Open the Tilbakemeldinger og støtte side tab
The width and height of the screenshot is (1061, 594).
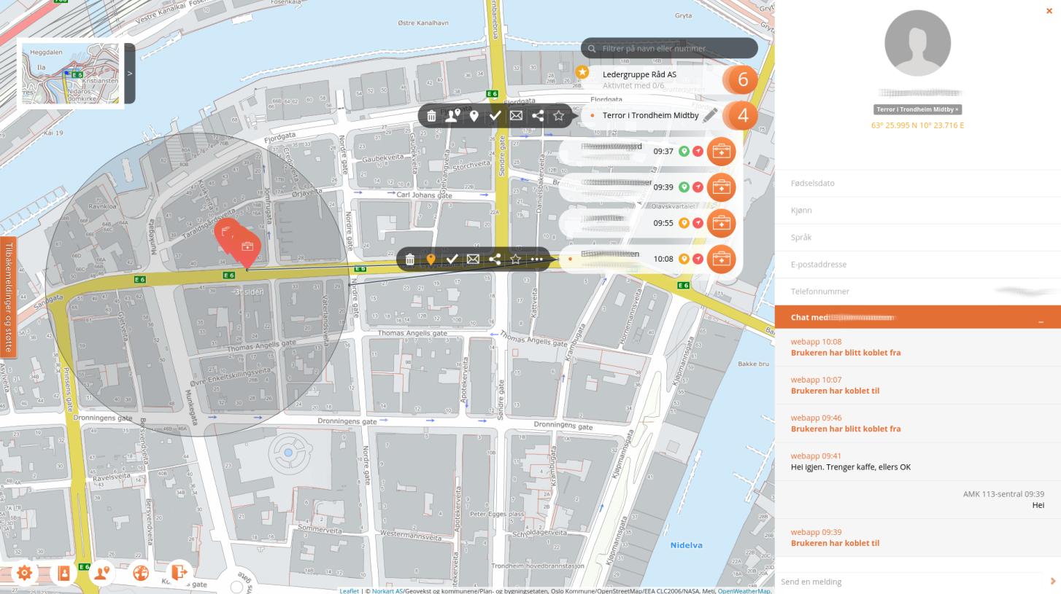click(x=8, y=297)
